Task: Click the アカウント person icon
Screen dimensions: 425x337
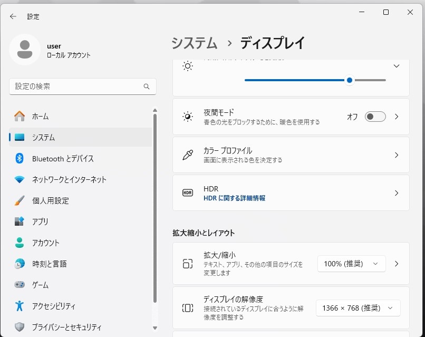Action: 20,243
